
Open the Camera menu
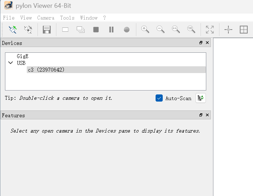(x=46, y=18)
